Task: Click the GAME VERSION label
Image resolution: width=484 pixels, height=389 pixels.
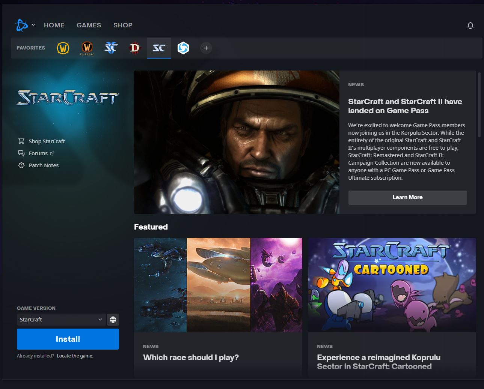Action: tap(36, 308)
